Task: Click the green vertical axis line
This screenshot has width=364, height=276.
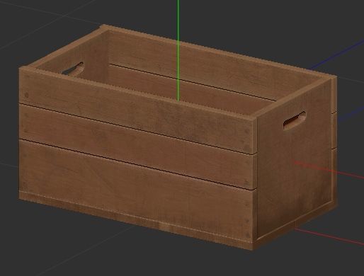Action: coord(178,50)
